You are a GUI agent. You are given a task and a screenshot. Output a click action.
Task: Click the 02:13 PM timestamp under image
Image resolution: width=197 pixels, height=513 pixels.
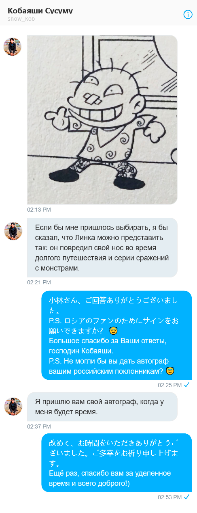click(39, 210)
